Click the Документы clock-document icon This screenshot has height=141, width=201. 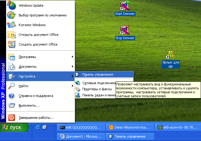tap(12, 67)
